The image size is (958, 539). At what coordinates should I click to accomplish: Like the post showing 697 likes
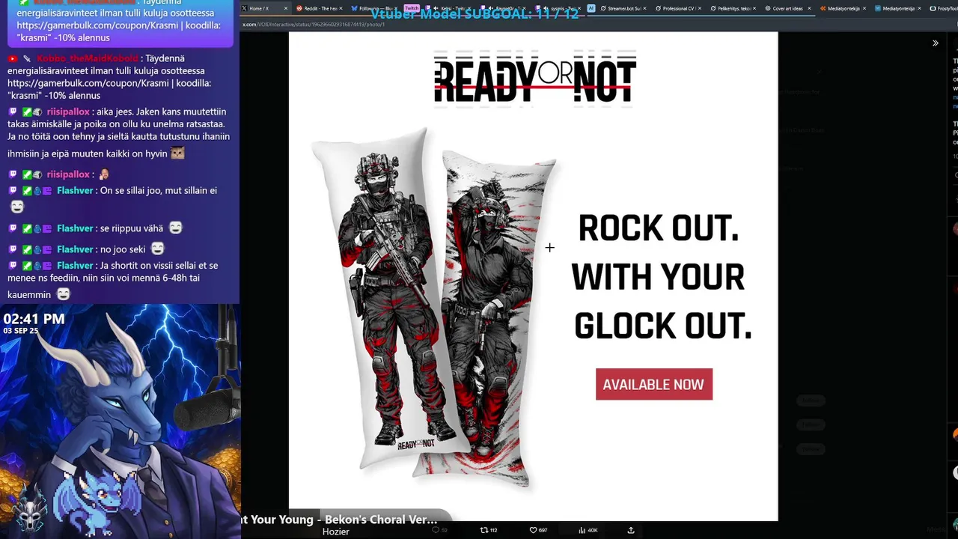coord(537,530)
